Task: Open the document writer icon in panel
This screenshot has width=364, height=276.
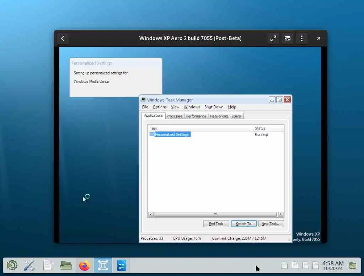Action: coord(122,265)
